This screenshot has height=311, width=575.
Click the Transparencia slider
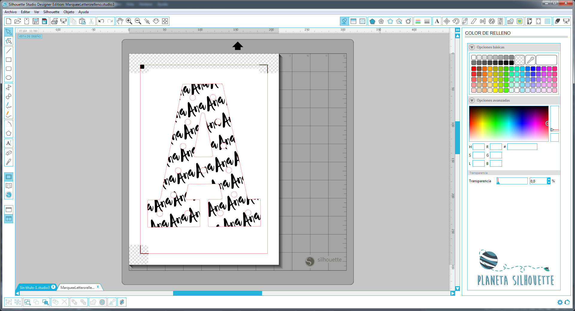pyautogui.click(x=512, y=181)
